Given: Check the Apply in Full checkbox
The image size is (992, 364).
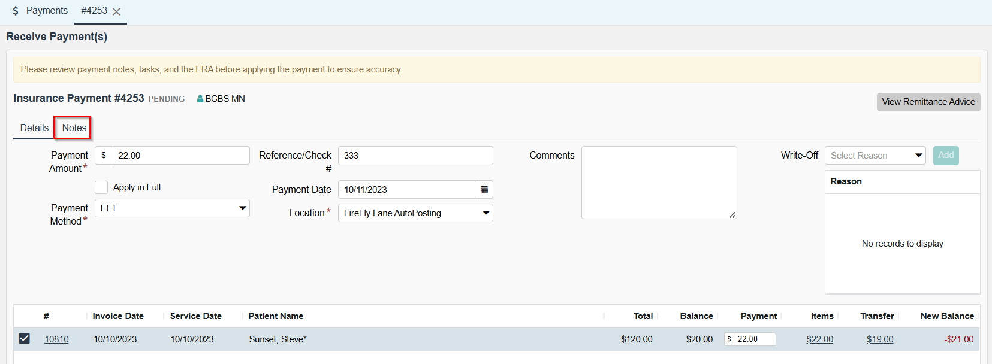Looking at the screenshot, I should tap(101, 187).
